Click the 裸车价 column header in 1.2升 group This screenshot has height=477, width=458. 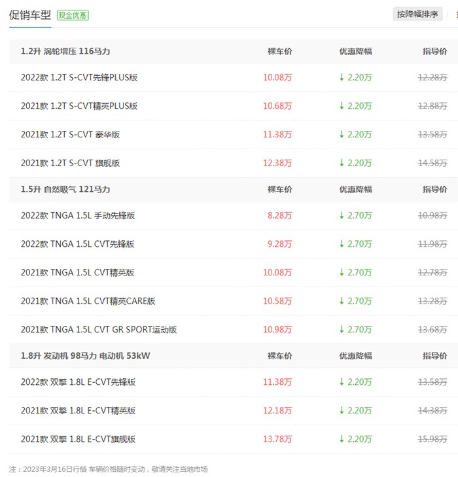[280, 51]
